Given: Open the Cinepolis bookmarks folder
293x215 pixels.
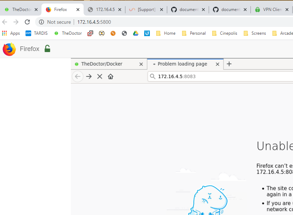Looking at the screenshot, I should coord(225,33).
